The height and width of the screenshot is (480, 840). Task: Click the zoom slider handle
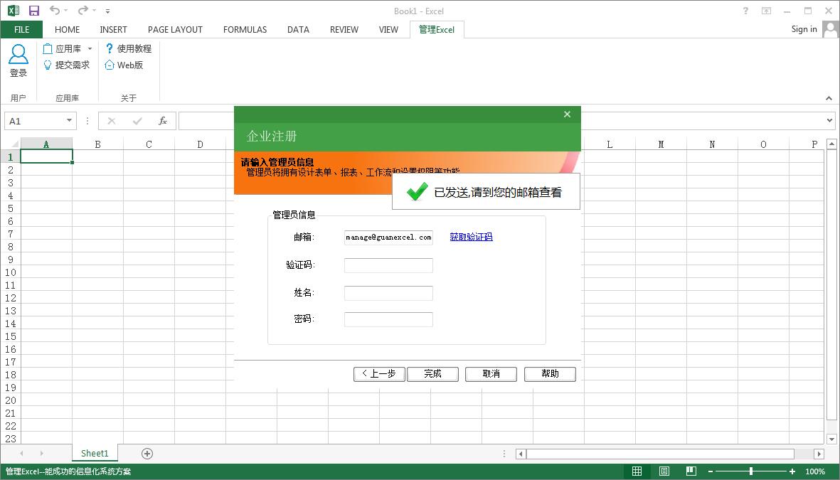pos(751,471)
